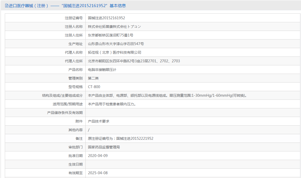Click the label 代理人名称
This screenshot has width=301, height=178.
click(x=74, y=52)
